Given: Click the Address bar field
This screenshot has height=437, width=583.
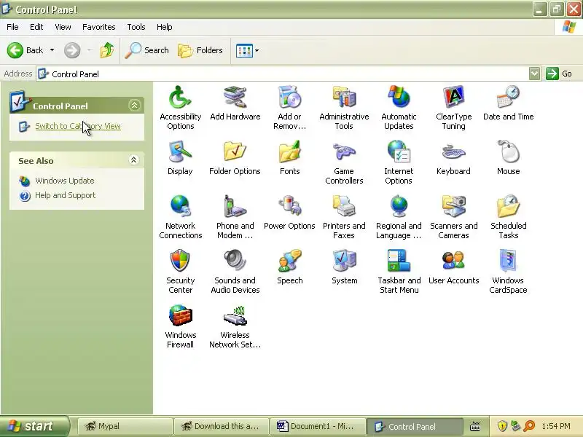Looking at the screenshot, I should point(283,74).
